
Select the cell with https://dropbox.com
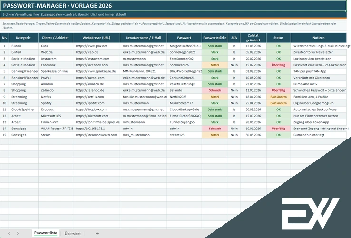click(97, 109)
